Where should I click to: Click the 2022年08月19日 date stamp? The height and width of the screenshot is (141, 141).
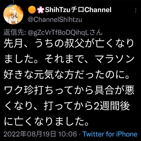point(30,134)
